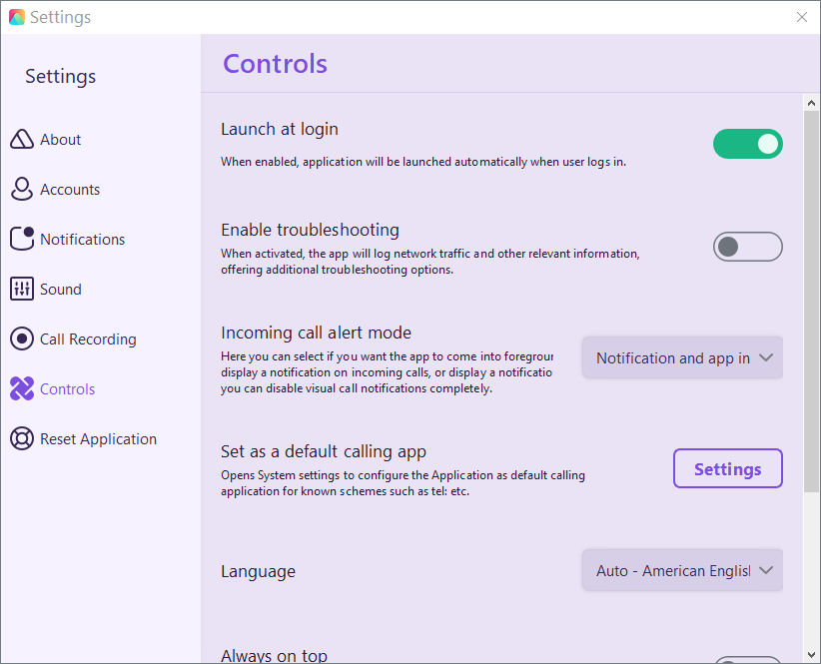821x664 pixels.
Task: Enable the troubleshooting toggle
Action: pos(747,247)
